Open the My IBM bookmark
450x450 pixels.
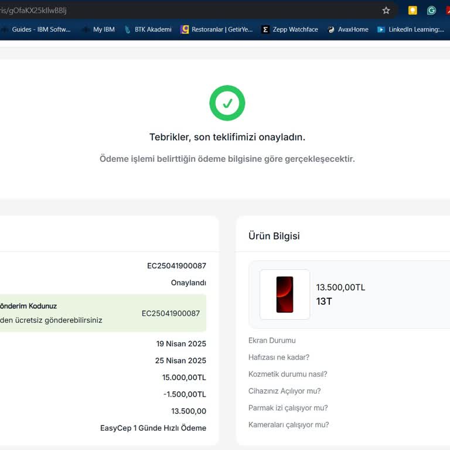click(x=98, y=29)
